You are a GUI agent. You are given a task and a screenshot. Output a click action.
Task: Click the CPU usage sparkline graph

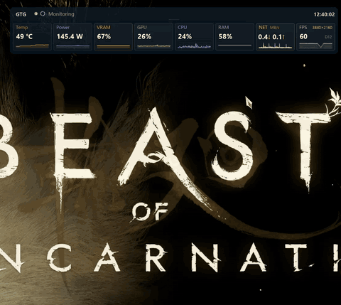coord(194,46)
